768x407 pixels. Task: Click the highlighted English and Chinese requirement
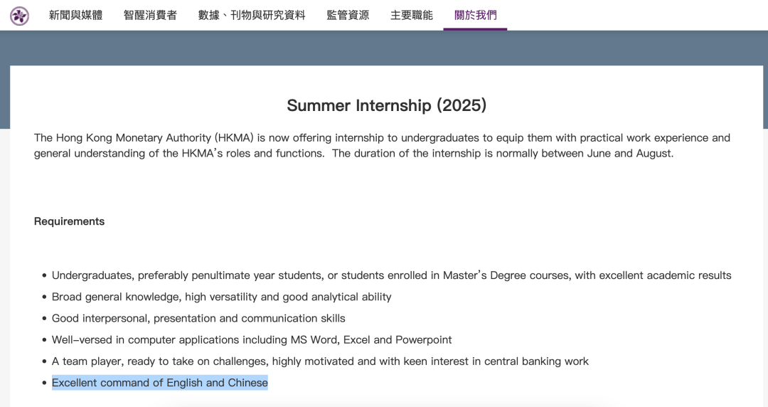(x=160, y=383)
